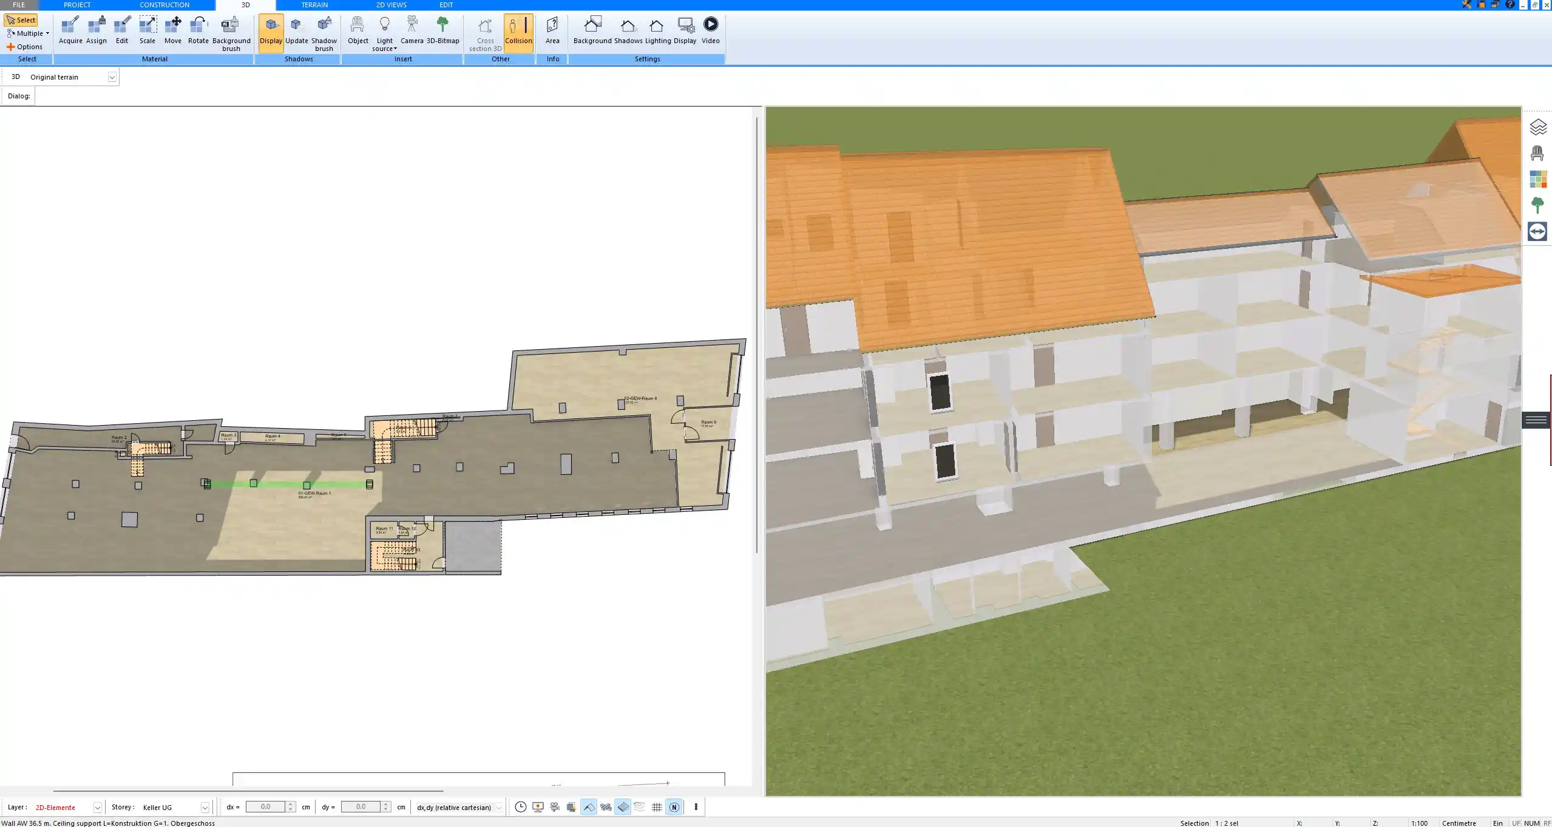1552x827 pixels.
Task: Switch to the FILE tab
Action: pyautogui.click(x=19, y=5)
